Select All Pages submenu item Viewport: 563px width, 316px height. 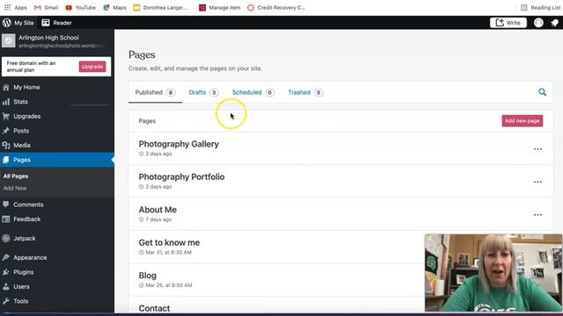(x=16, y=176)
